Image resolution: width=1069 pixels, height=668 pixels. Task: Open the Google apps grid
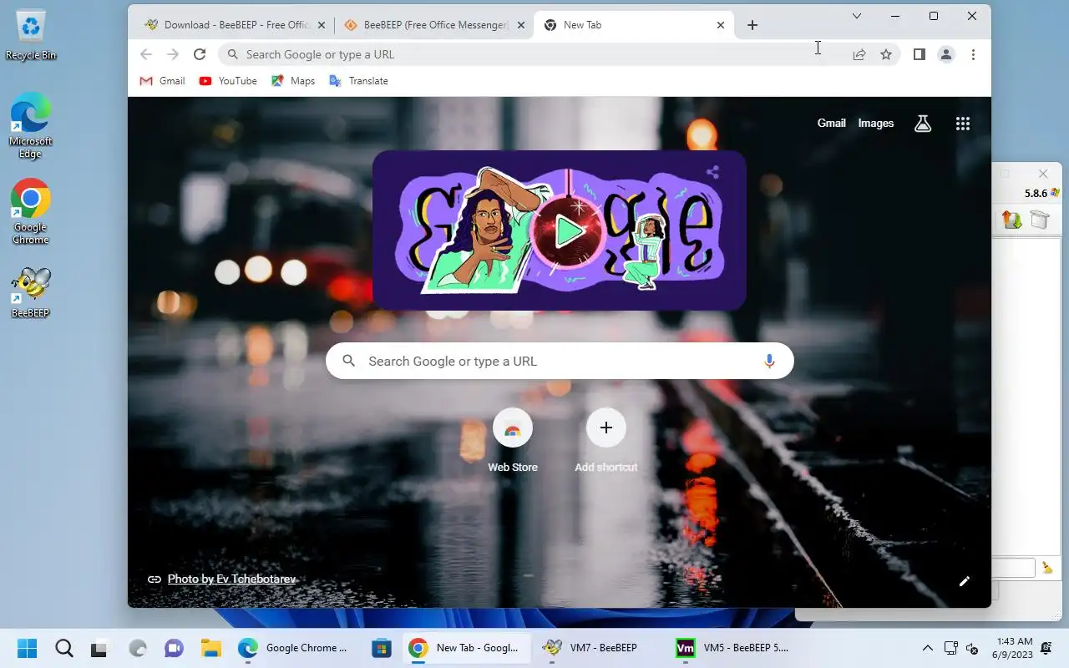963,124
